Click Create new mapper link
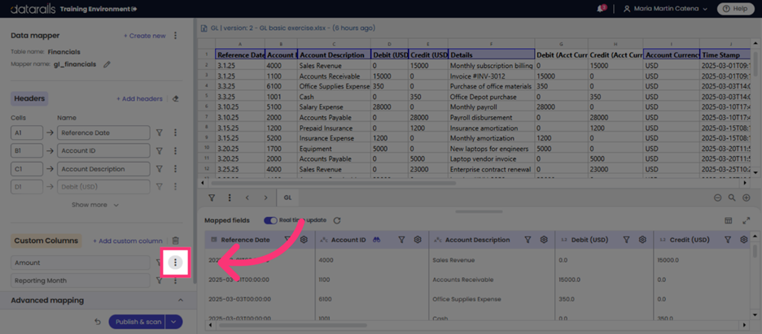762x334 pixels. click(144, 36)
